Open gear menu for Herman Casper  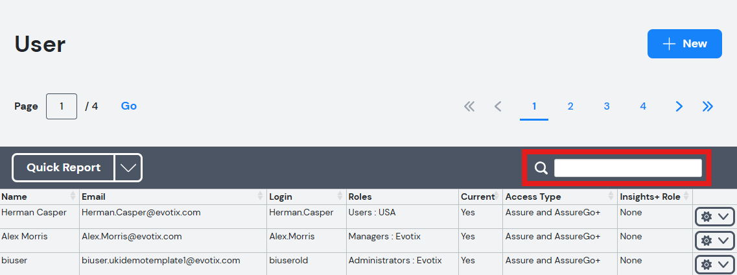coord(714,217)
